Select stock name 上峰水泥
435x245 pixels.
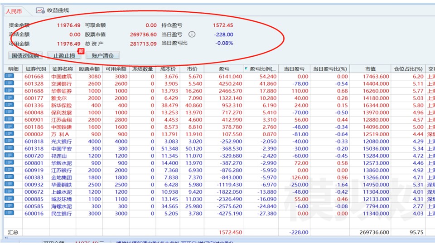point(61,192)
